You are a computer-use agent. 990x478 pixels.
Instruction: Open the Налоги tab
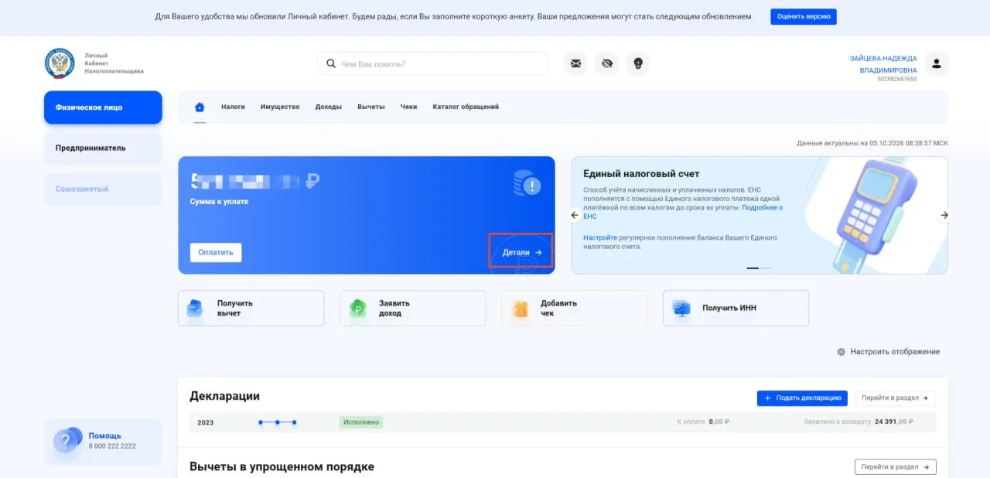click(x=233, y=107)
